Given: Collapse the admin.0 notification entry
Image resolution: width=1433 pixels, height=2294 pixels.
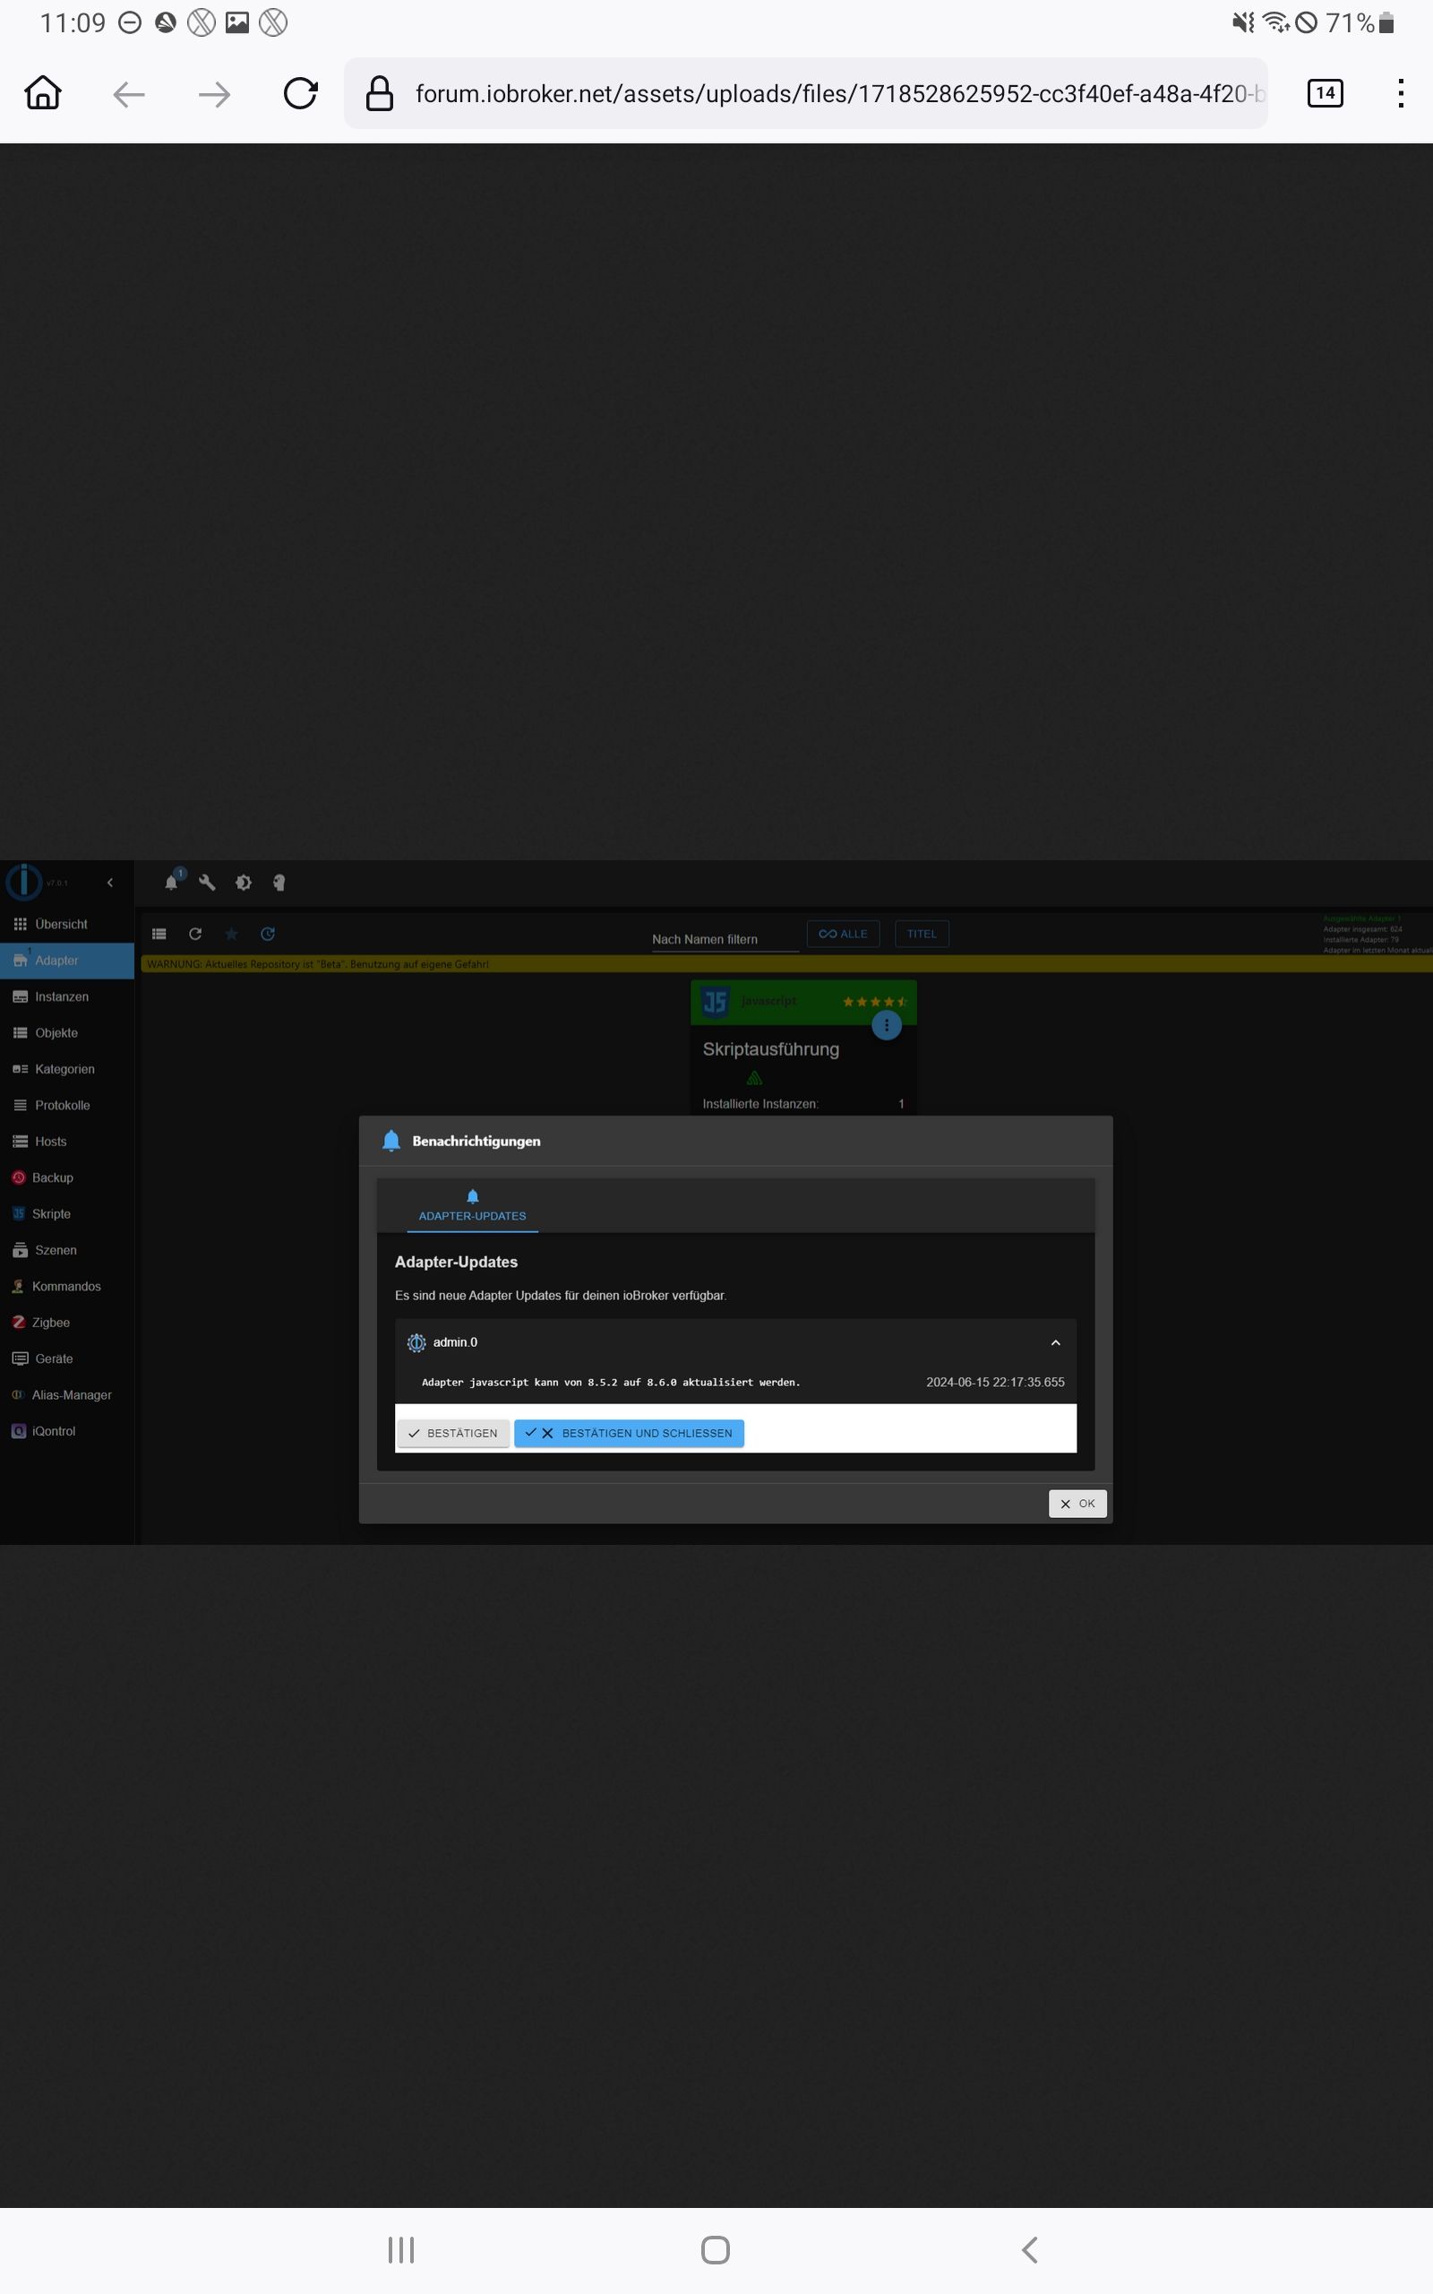Looking at the screenshot, I should click(1055, 1342).
